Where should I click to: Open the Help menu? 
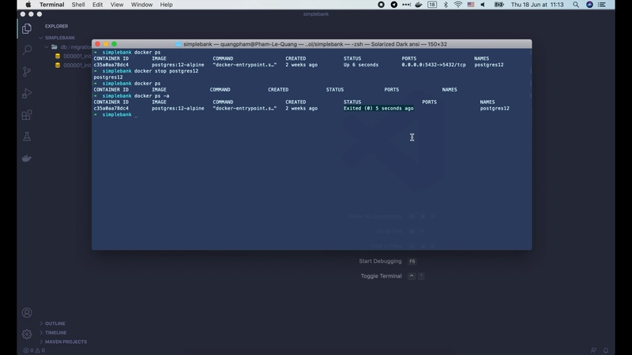[166, 5]
